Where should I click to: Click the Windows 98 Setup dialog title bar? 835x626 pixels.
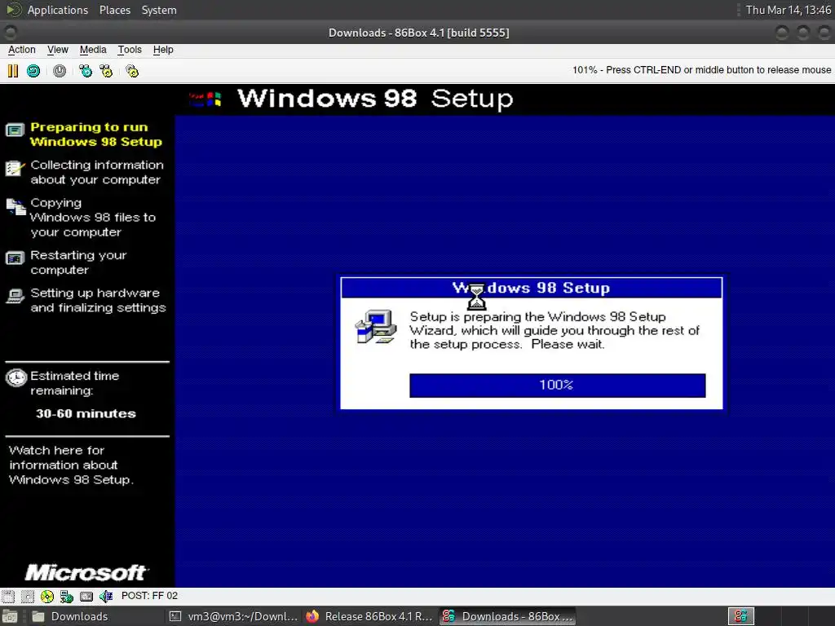point(532,288)
